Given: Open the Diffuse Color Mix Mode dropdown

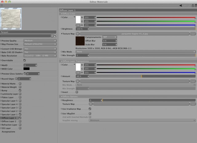Looking at the screenshot, I should click(x=136, y=52).
